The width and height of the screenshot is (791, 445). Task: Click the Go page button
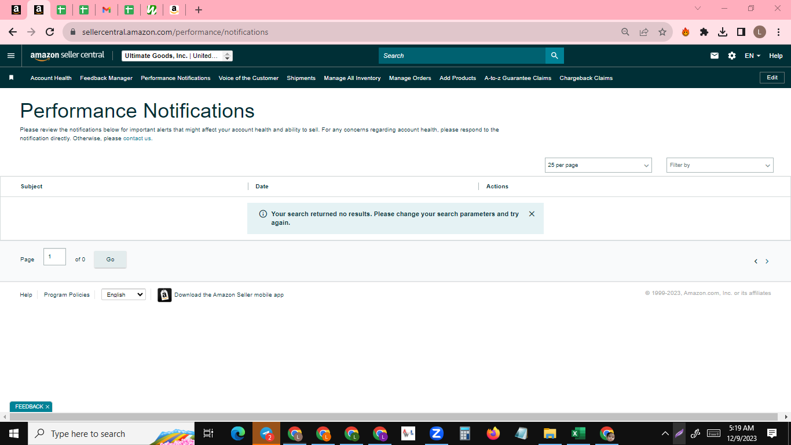click(110, 260)
